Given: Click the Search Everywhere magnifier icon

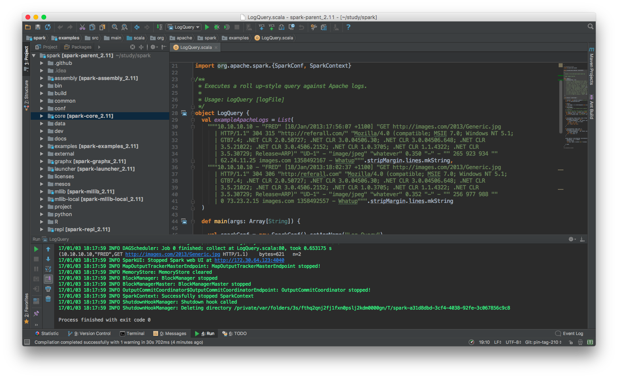Looking at the screenshot, I should (x=591, y=26).
